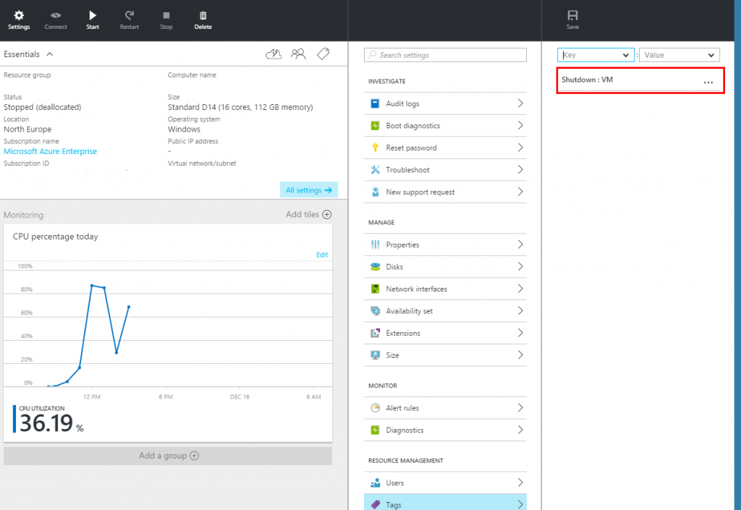
Task: Open Audit logs settings
Action: pos(445,103)
